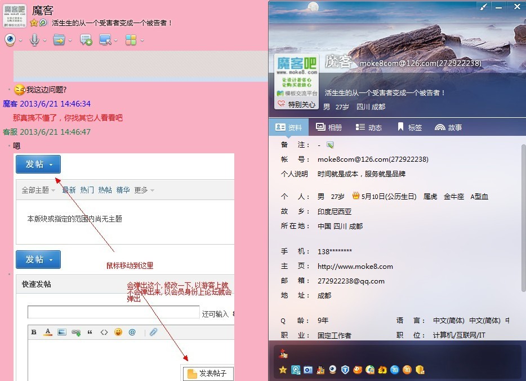Click the orange fish pet icon
Image resolution: width=526 pixels, height=381 pixels.
pyautogui.click(x=358, y=370)
